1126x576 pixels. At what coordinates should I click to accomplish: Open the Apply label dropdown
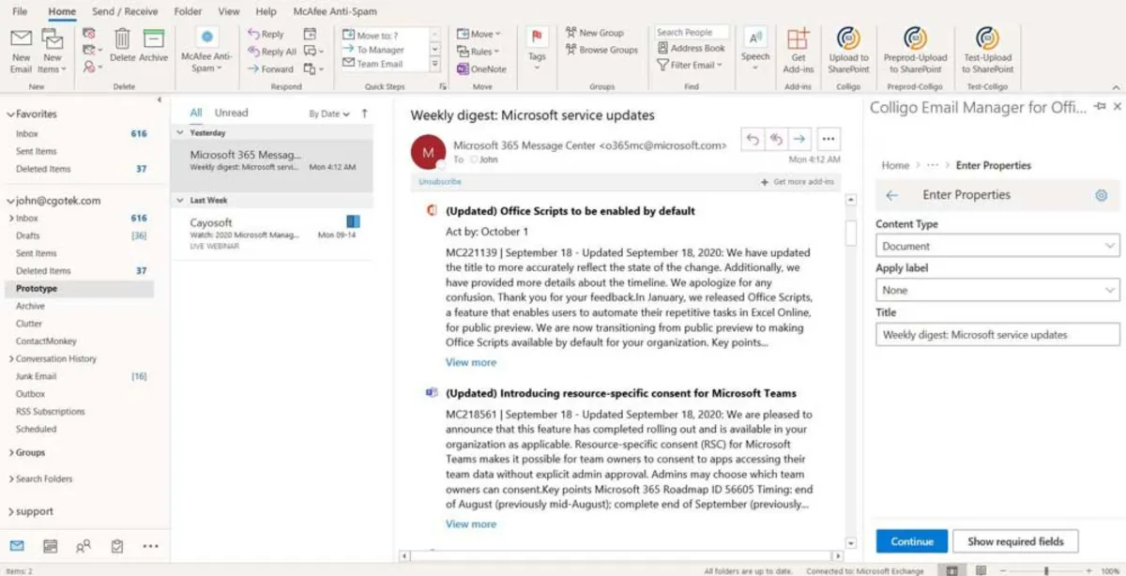click(x=998, y=290)
